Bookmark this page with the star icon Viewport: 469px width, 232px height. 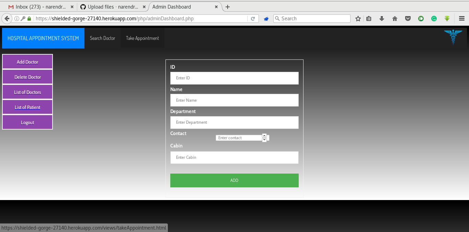click(x=358, y=19)
